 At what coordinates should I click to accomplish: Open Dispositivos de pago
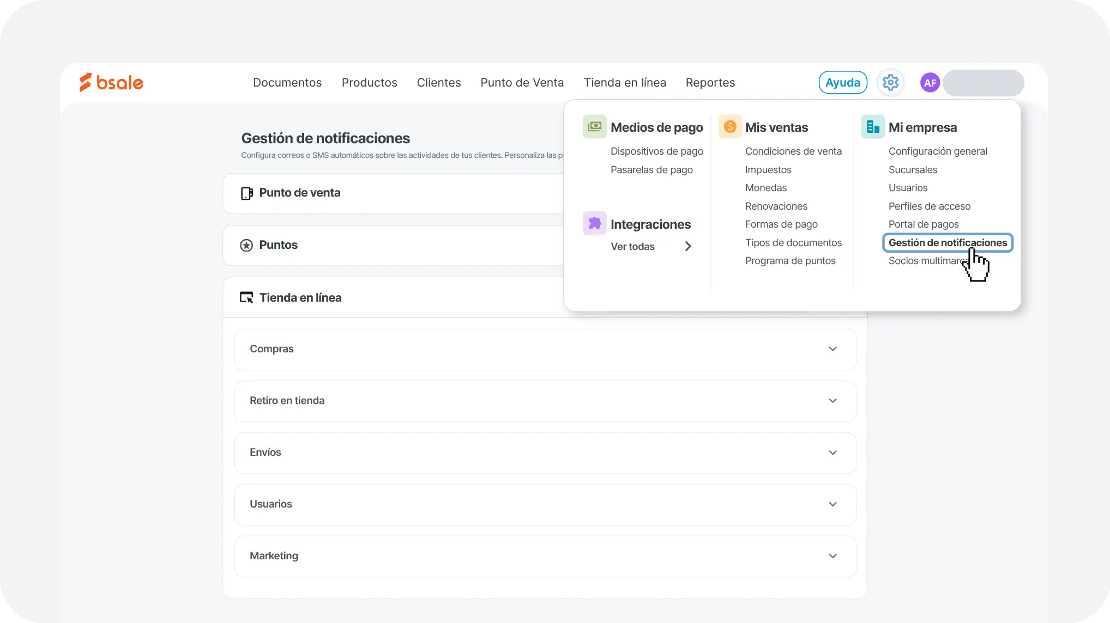657,151
